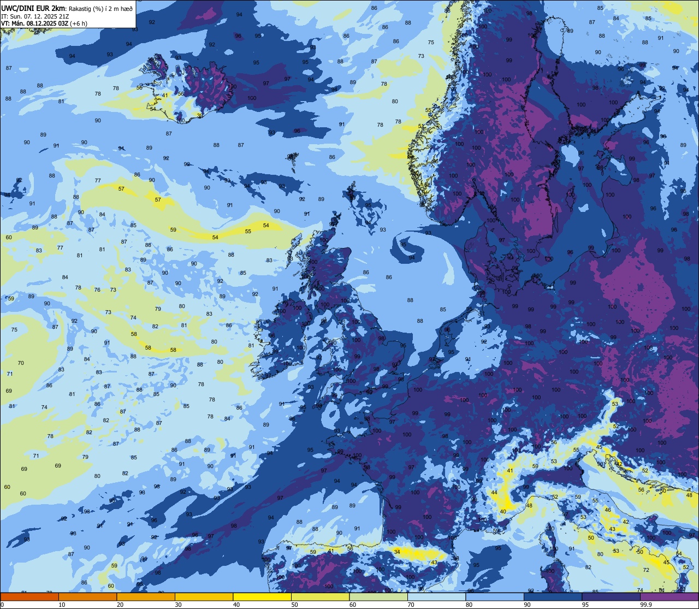Image resolution: width=699 pixels, height=609 pixels.
Task: Click the '34' humidity value over Spain
Action: click(397, 552)
